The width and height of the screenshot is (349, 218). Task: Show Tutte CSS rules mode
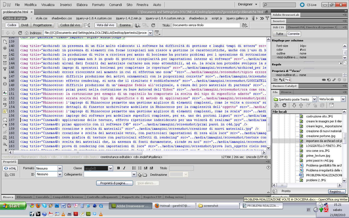[x=280, y=34]
